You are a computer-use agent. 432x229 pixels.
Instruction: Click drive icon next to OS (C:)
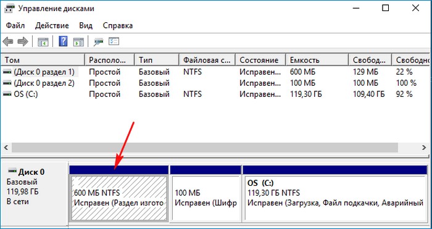(7, 94)
